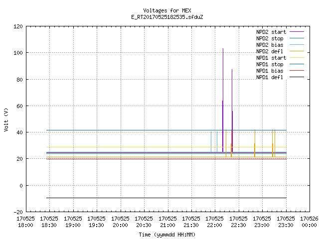Click the "NPD1 start" legend label
Viewport: 319px width, 239px height.
click(271, 58)
